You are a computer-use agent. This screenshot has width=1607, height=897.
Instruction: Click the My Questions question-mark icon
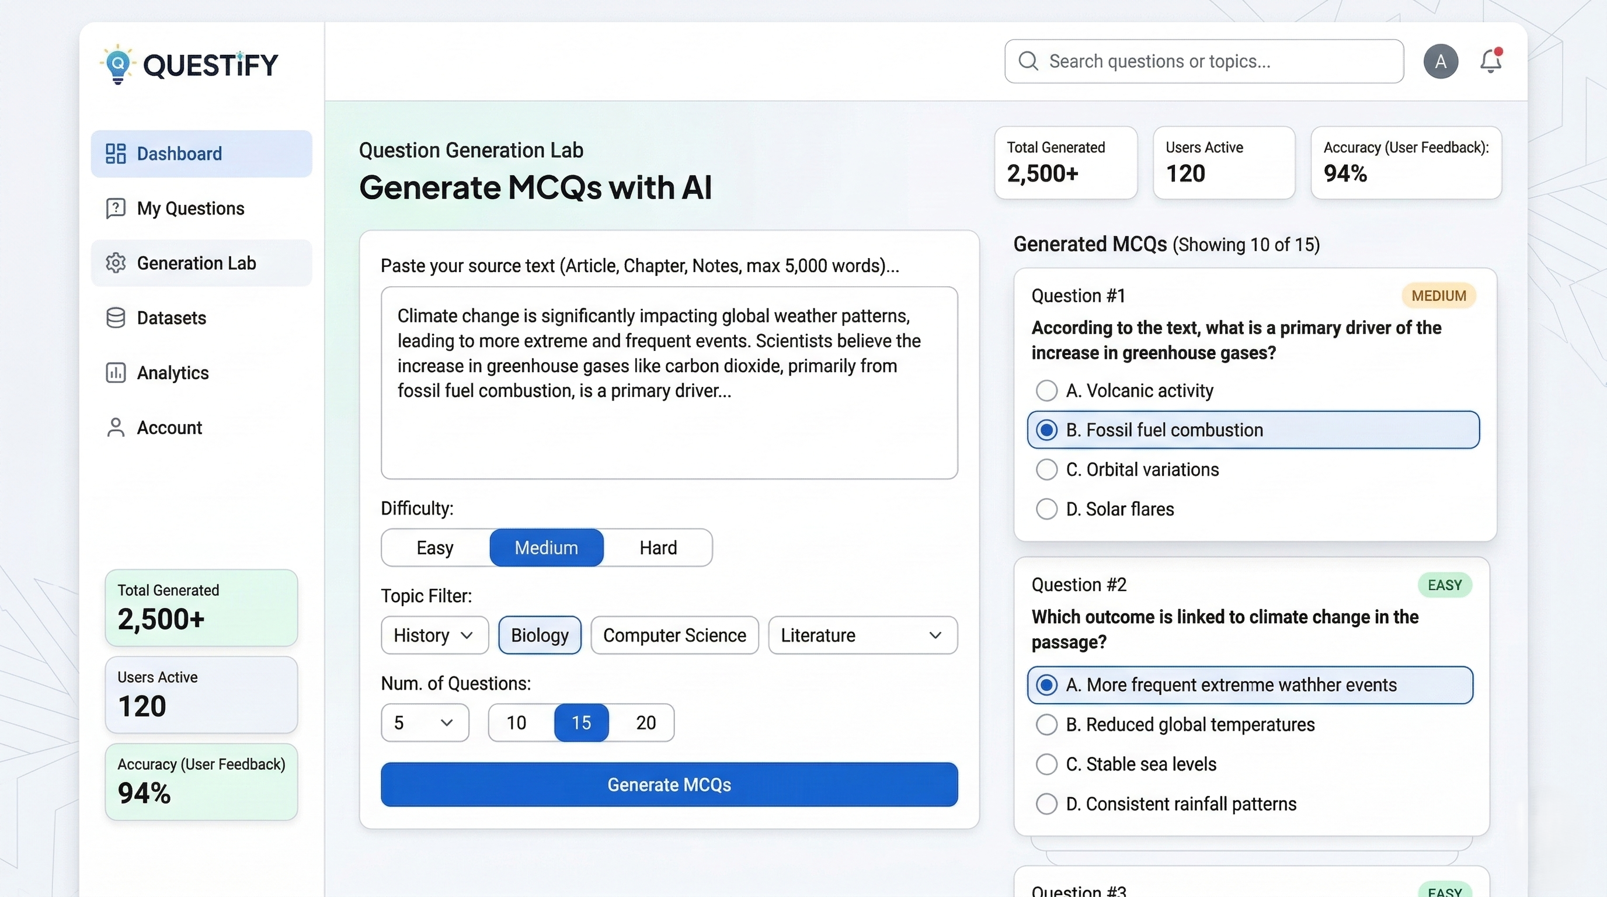click(x=116, y=208)
